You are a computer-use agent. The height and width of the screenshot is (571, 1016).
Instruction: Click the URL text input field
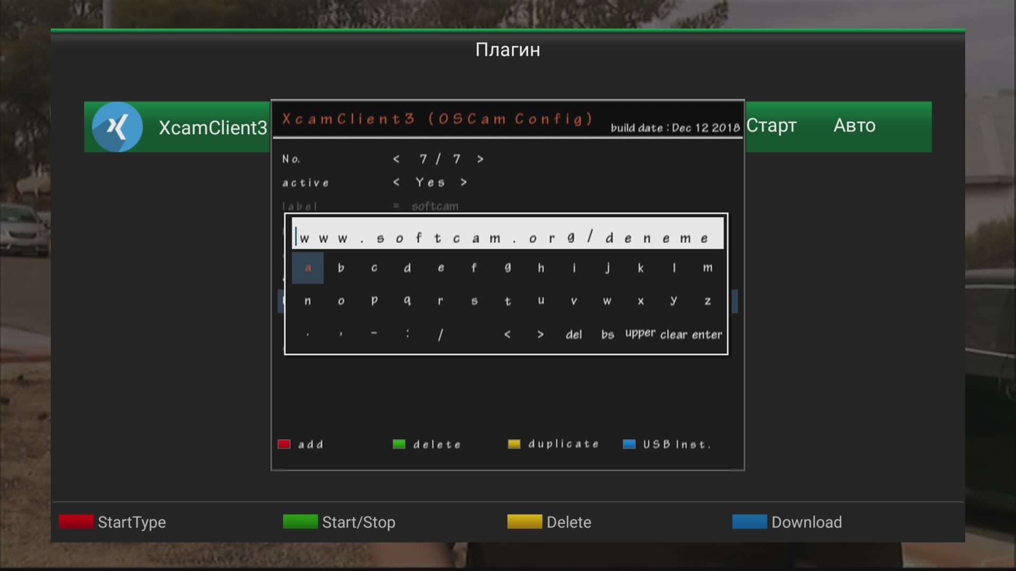508,233
